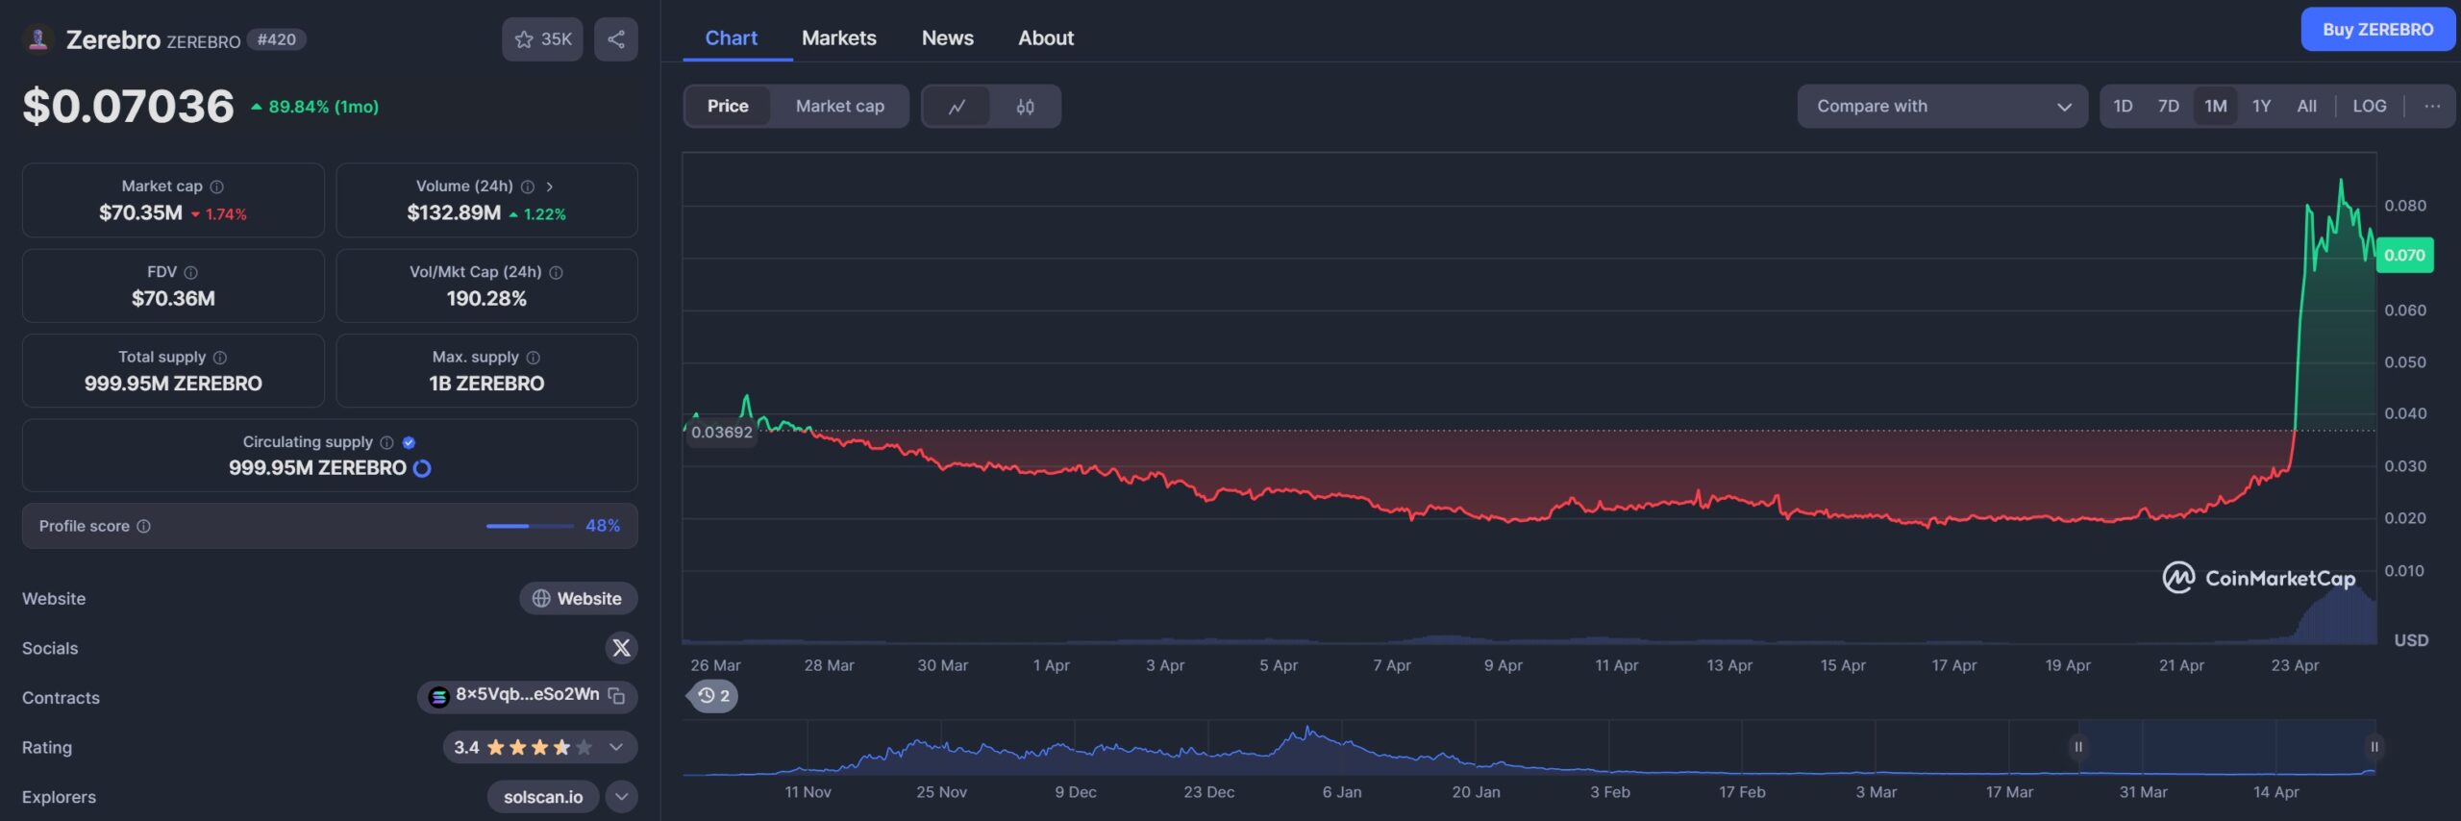Click the 190.28% Vol/Mkt Cap value
The width and height of the screenshot is (2461, 821).
click(486, 299)
